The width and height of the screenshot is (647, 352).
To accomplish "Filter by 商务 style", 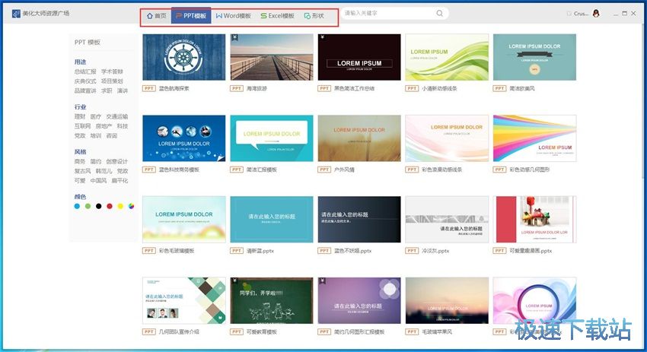I will (x=80, y=162).
